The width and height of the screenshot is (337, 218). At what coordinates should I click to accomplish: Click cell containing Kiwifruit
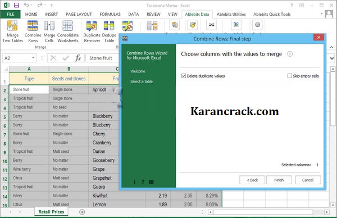click(117, 196)
